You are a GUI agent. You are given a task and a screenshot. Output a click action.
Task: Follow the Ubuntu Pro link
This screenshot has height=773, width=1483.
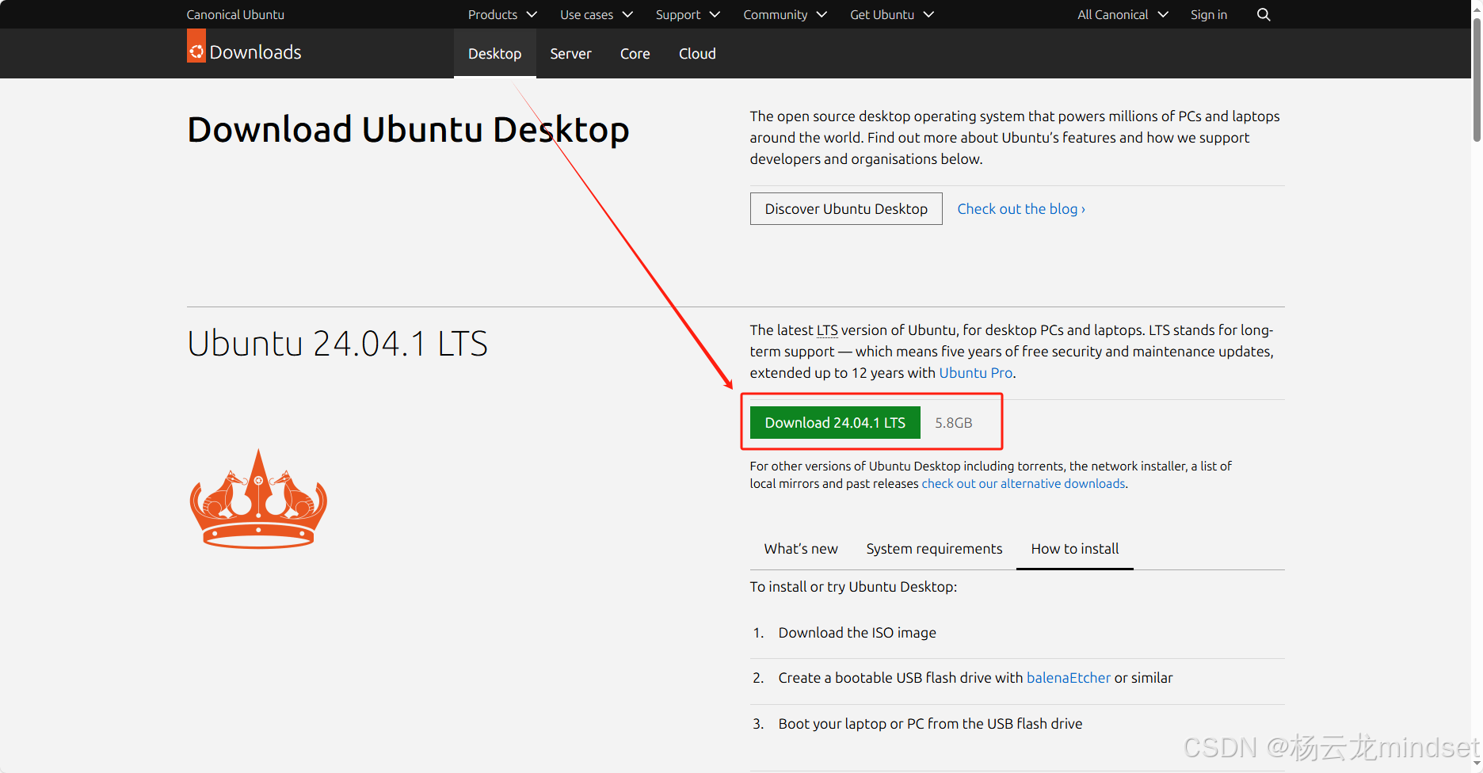pos(975,372)
